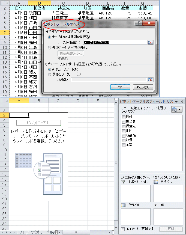
Task: Click the vertical split handle above scrollbar
Action: click(x=116, y=99)
